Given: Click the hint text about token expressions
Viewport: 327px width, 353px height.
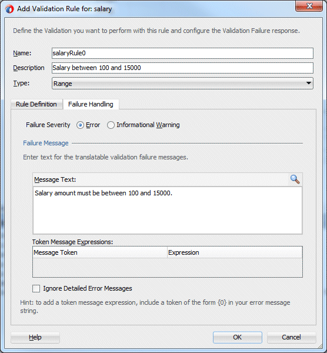Looking at the screenshot, I should (155, 307).
